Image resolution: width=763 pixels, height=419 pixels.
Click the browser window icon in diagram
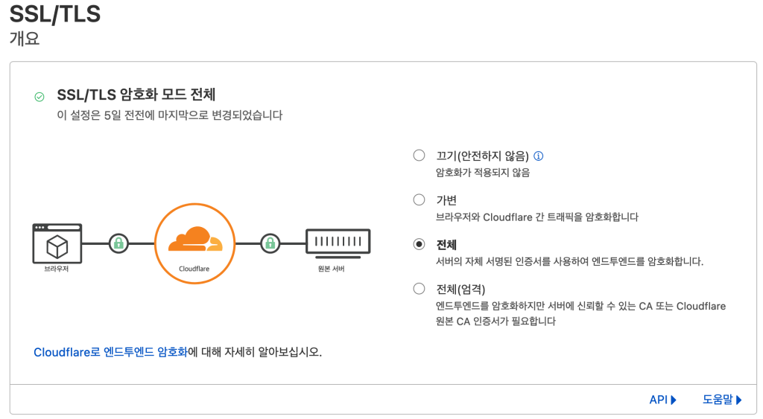57,243
